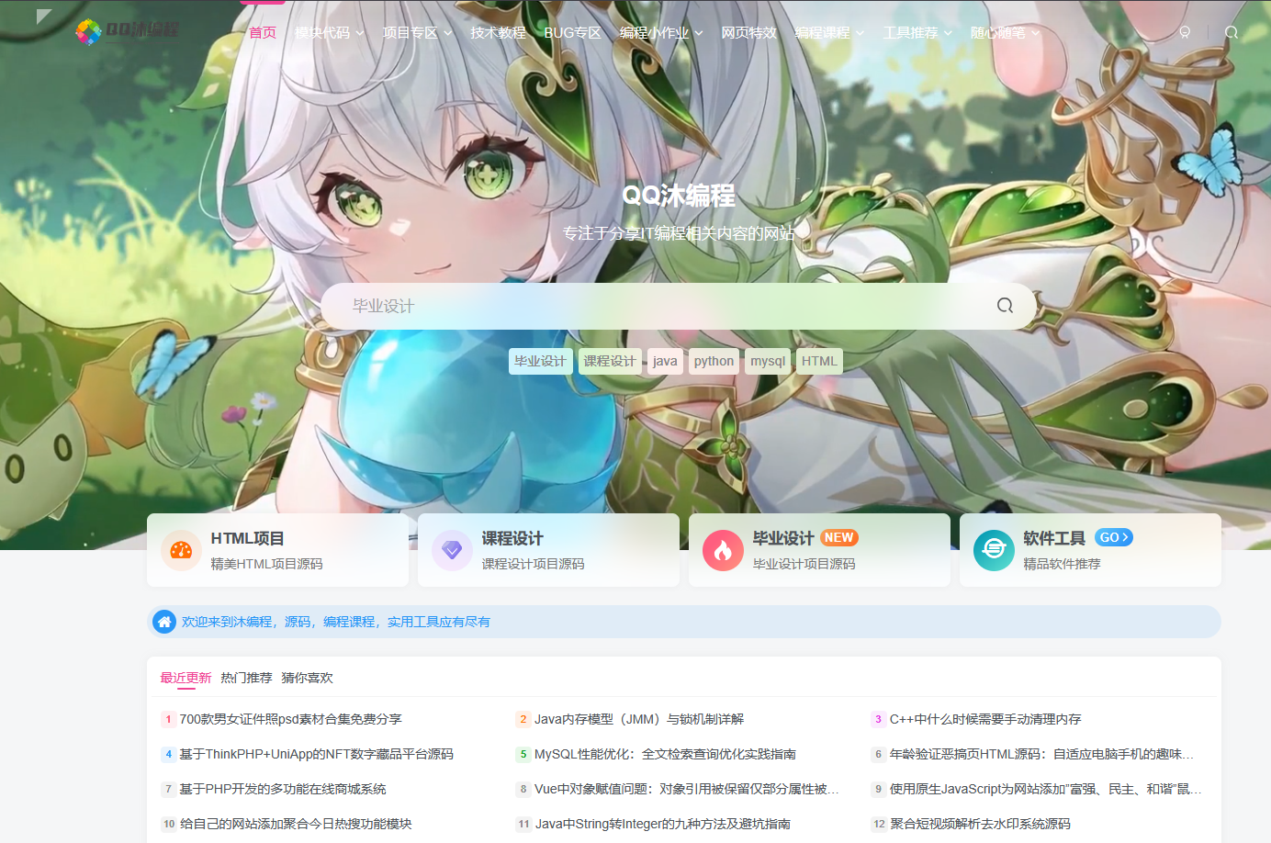Click the 课程设计 search tag
The width and height of the screenshot is (1271, 843).
[x=610, y=361]
